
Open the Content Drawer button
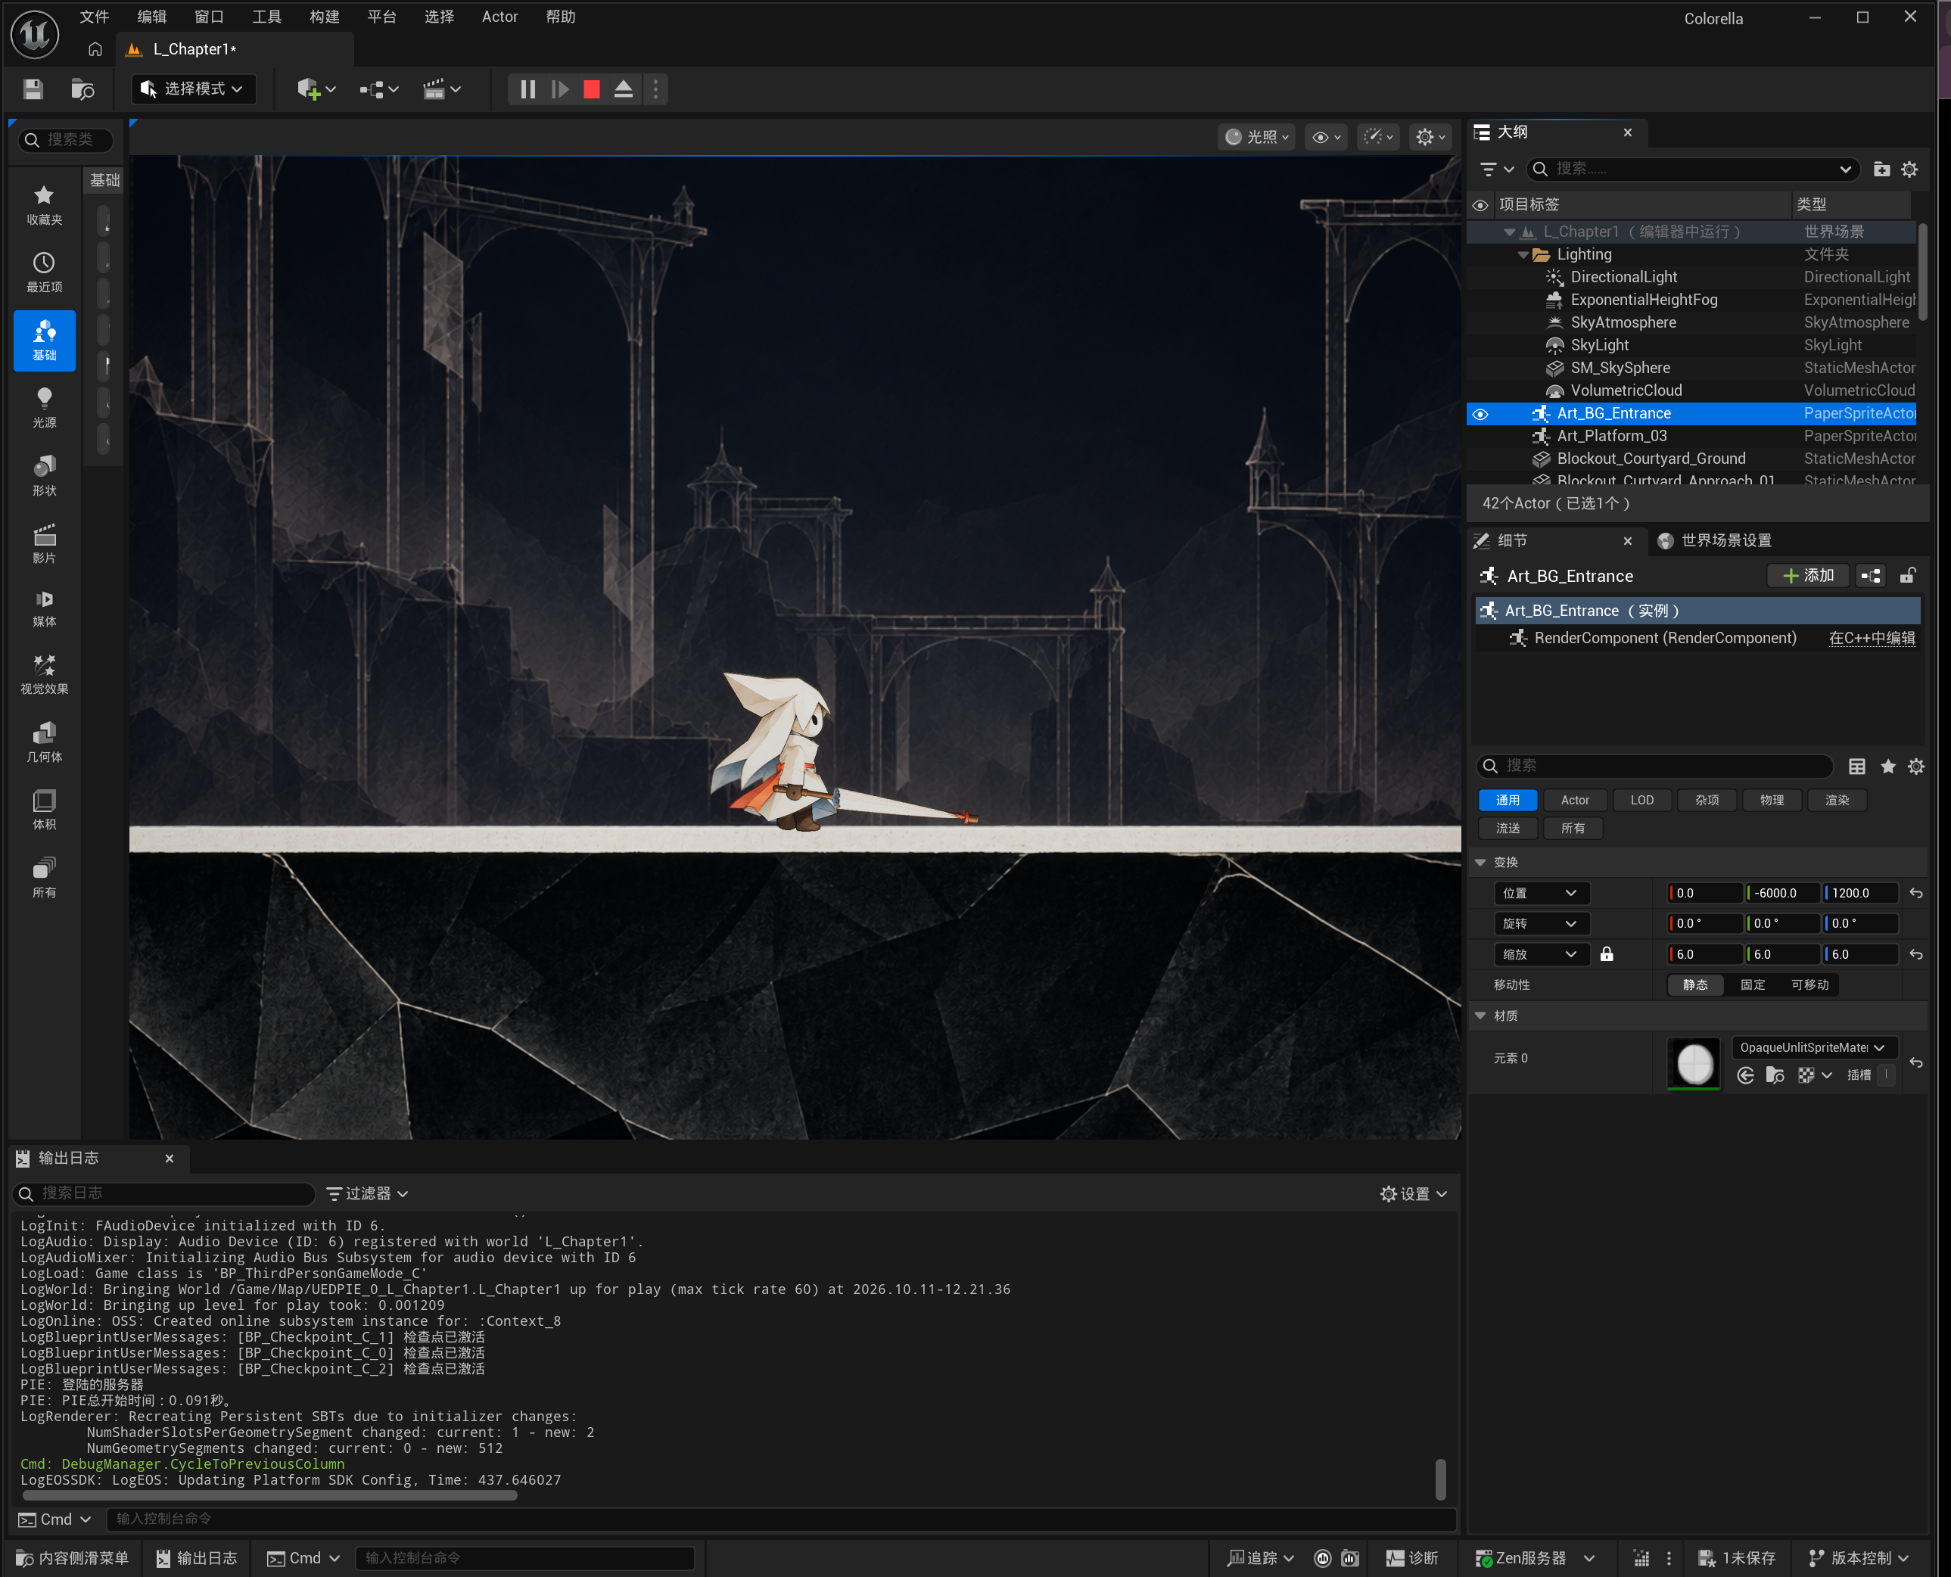coord(73,1558)
